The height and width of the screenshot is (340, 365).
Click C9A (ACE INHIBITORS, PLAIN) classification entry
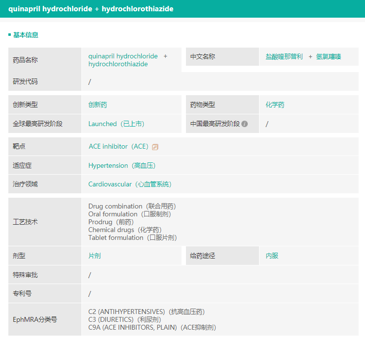152,327
